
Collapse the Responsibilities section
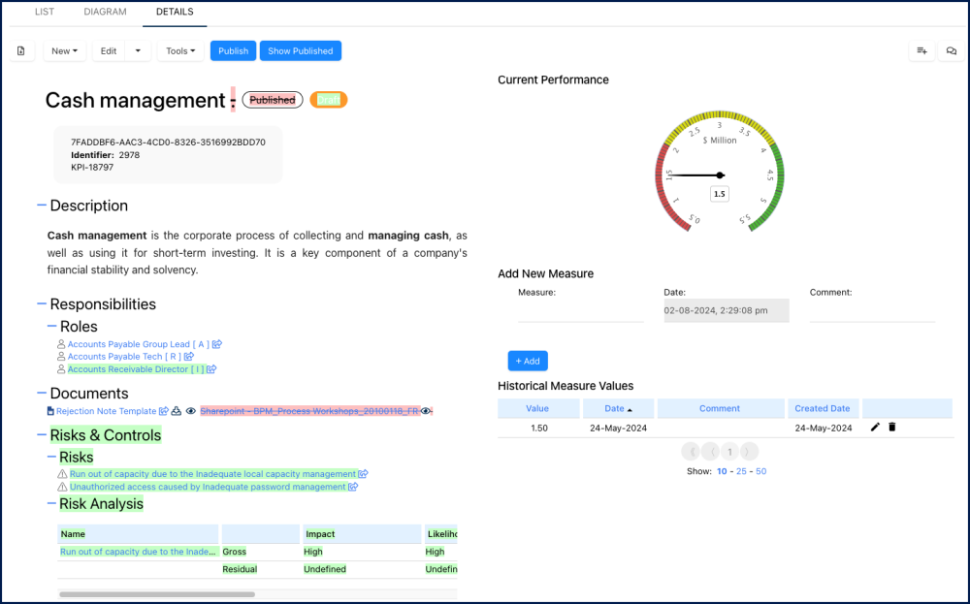point(42,303)
